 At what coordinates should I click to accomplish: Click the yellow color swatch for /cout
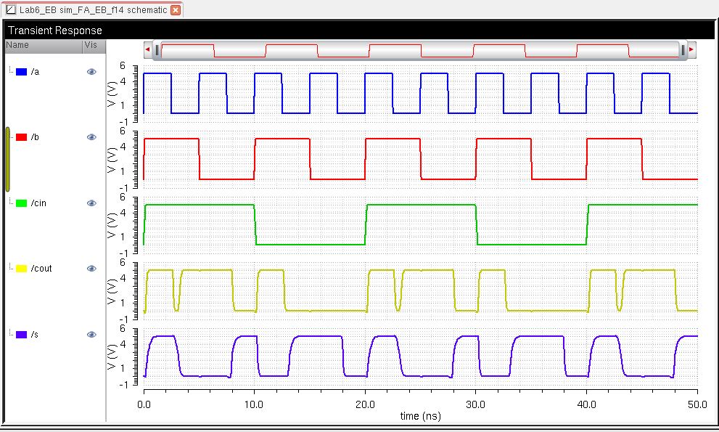click(x=22, y=269)
